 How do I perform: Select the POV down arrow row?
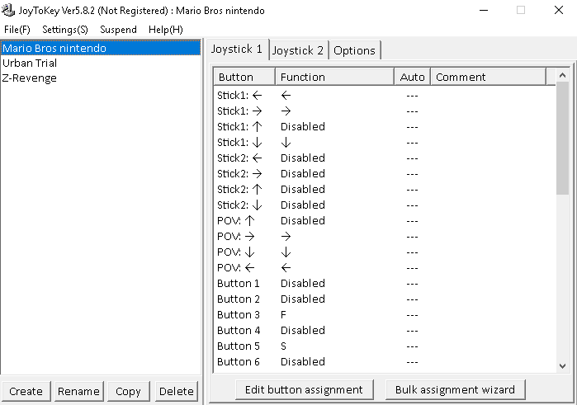[x=385, y=252]
